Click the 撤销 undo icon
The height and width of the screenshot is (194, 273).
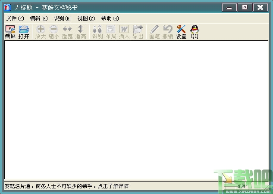click(x=168, y=32)
